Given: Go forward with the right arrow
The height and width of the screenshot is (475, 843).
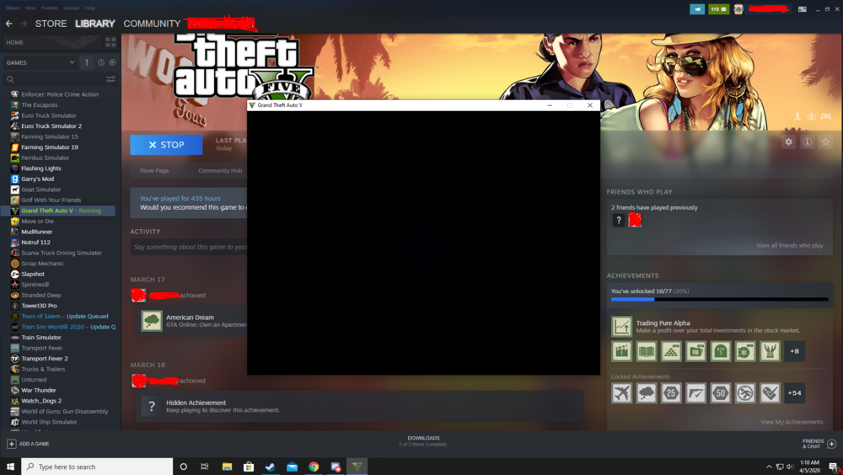Looking at the screenshot, I should pos(23,24).
